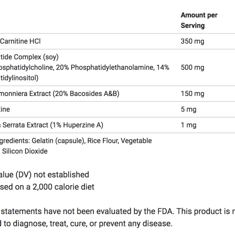This screenshot has width=235, height=235.
Task: Click the Gelatin (capsule) ingredient text
Action: (x=58, y=141)
